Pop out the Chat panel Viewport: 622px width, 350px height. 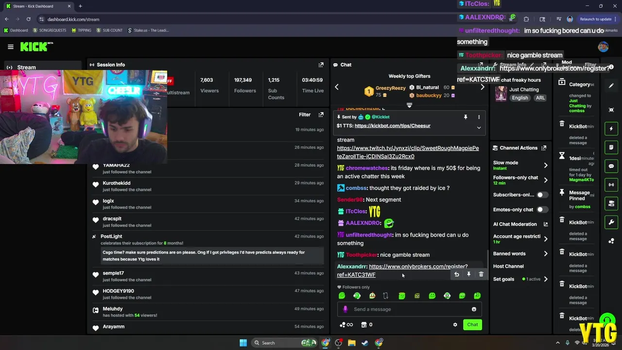(481, 65)
